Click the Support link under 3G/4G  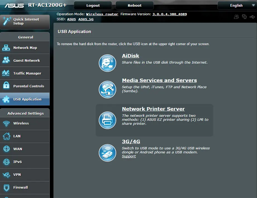[x=129, y=156]
